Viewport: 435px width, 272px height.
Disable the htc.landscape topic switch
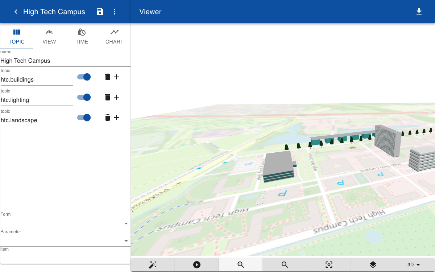pos(84,118)
